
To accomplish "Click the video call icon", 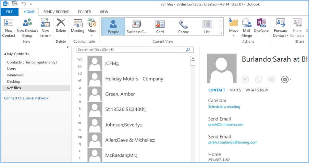I will click(x=272, y=79).
